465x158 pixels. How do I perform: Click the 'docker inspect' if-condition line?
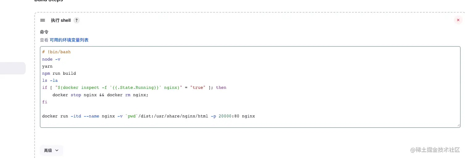point(134,88)
